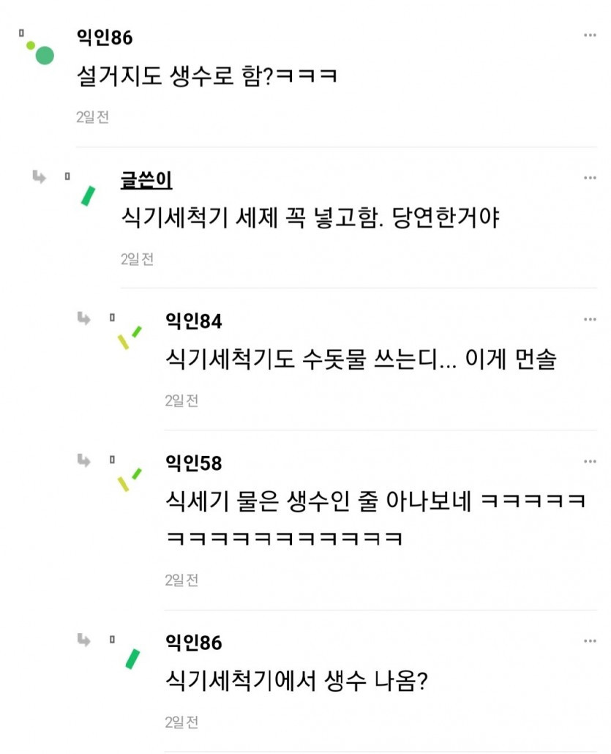Select the 익인58 username
Screen dimensions: 611x754
194,463
